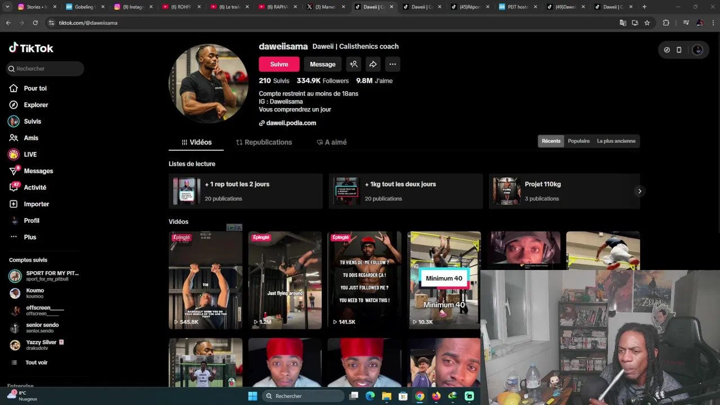Open File Explorer from the taskbar

[386, 396]
